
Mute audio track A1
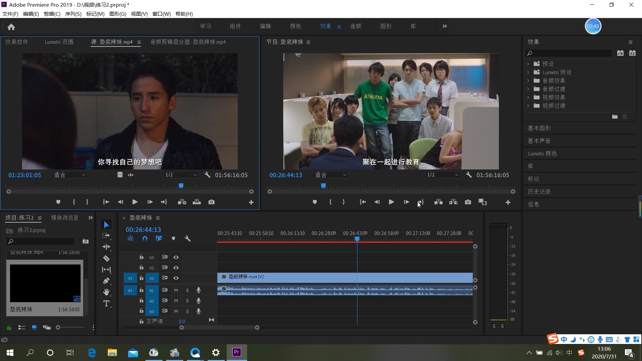(176, 290)
